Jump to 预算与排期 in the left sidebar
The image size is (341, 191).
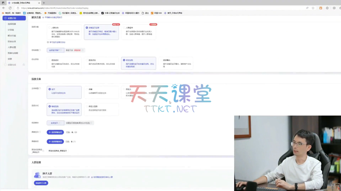[13, 53]
